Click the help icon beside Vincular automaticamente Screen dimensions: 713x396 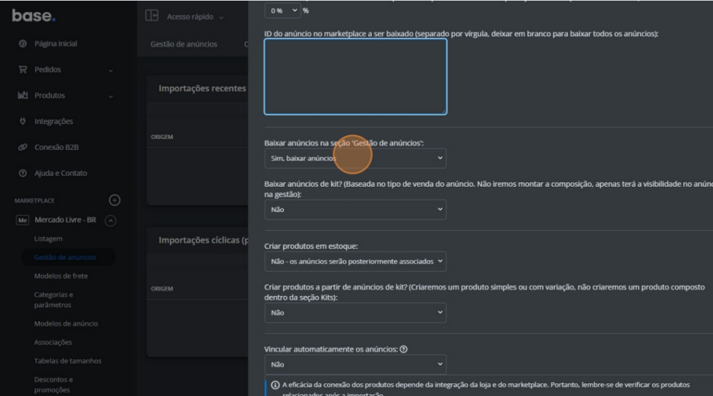(404, 349)
